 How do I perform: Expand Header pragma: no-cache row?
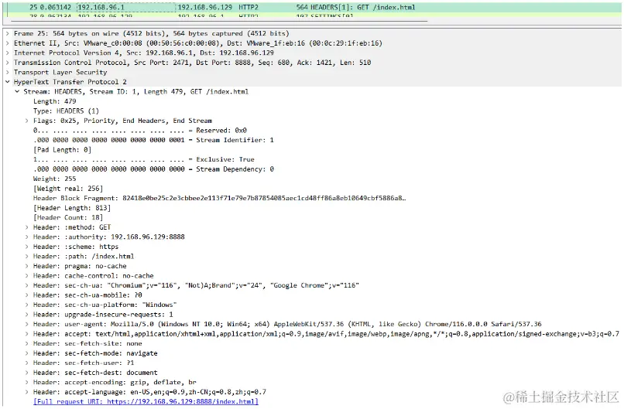click(26, 266)
